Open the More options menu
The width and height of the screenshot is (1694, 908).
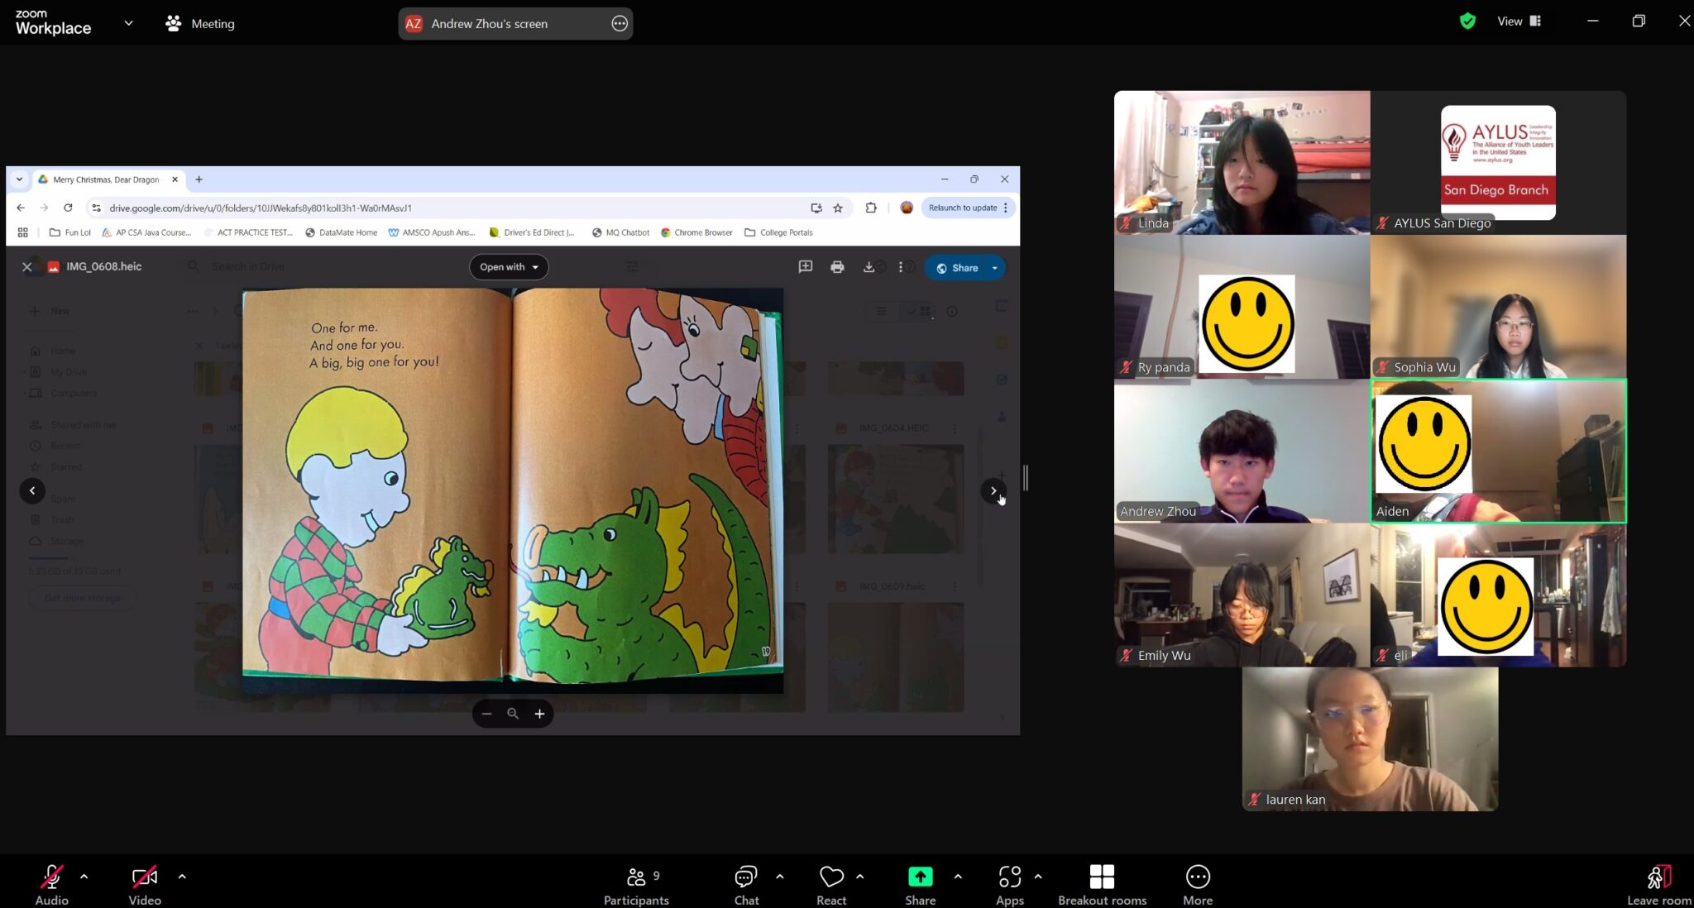point(1198,883)
